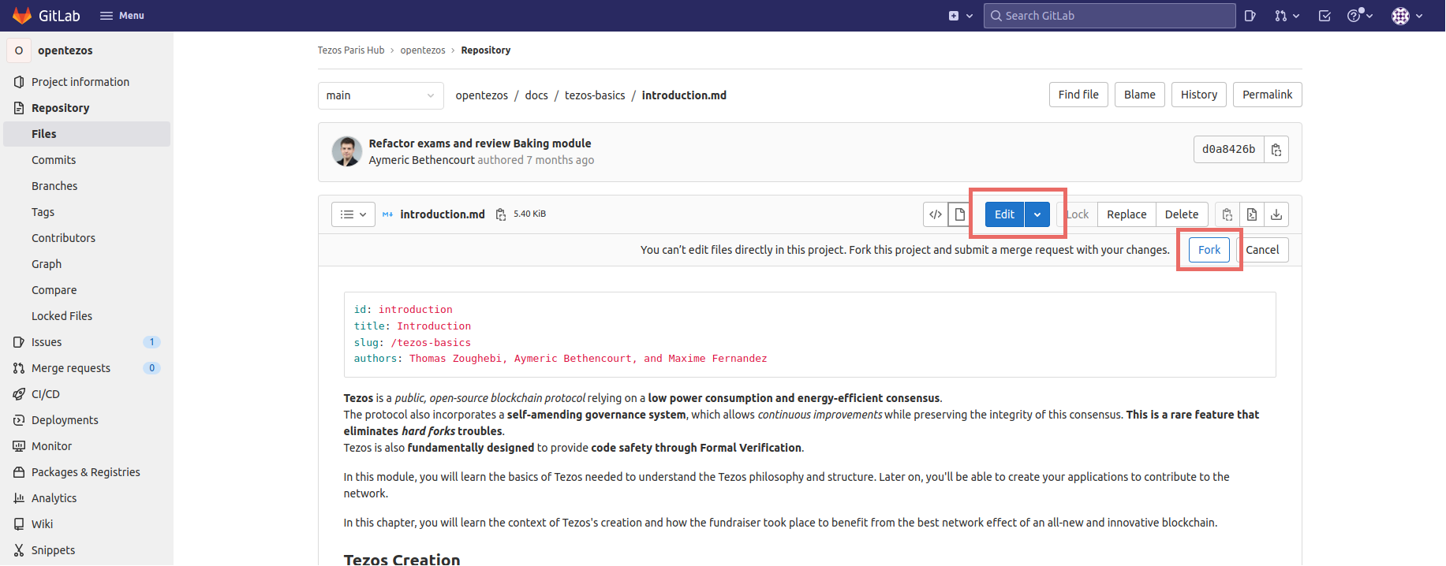
Task: Copy file contents icon in toolbar
Action: point(1227,214)
